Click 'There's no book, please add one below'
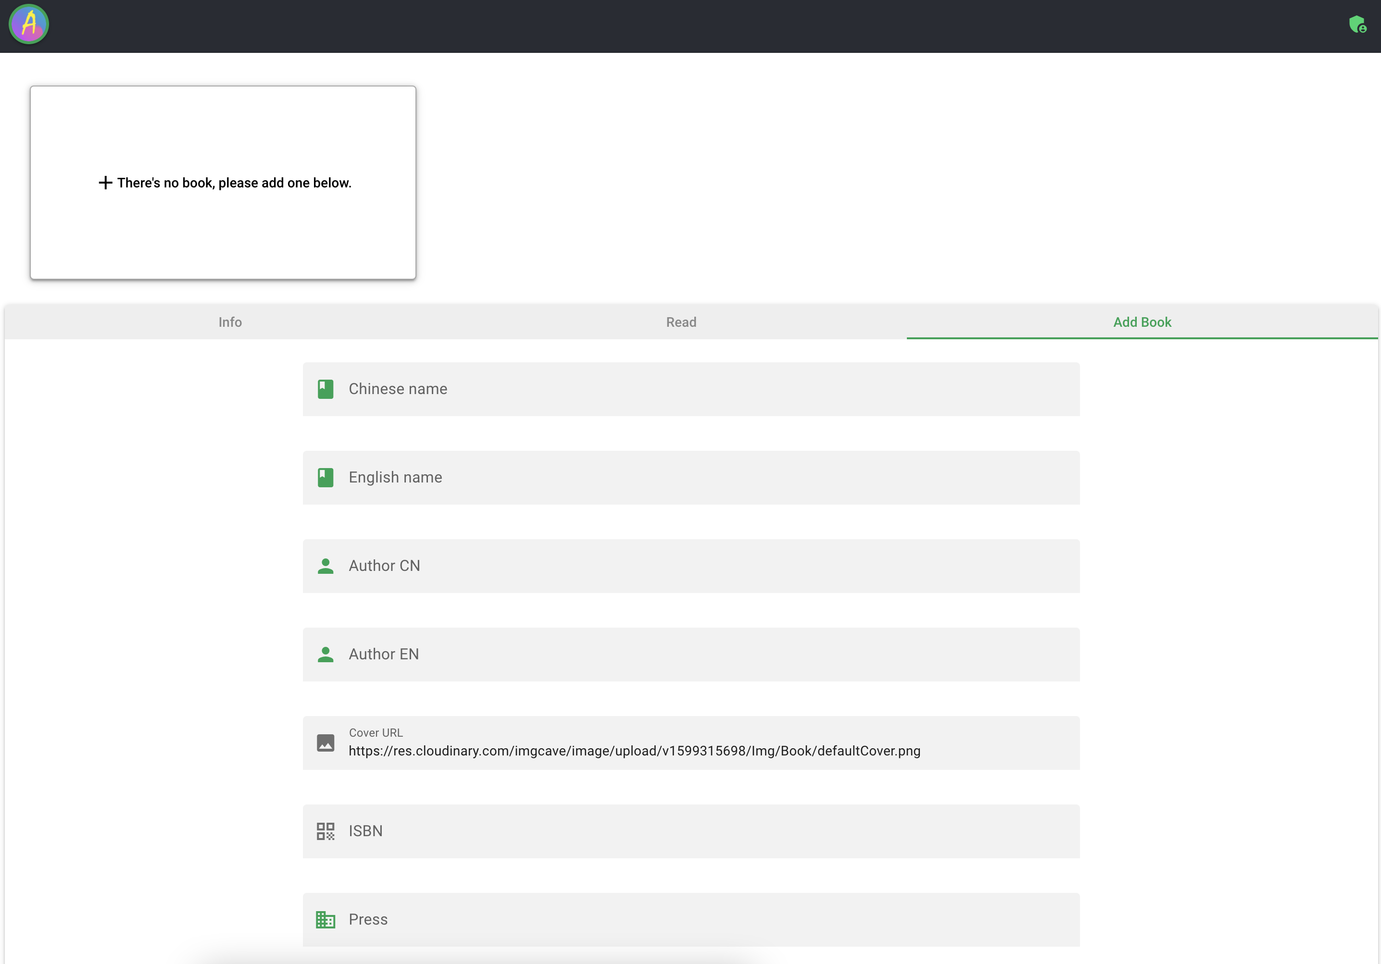The image size is (1381, 964). click(234, 183)
